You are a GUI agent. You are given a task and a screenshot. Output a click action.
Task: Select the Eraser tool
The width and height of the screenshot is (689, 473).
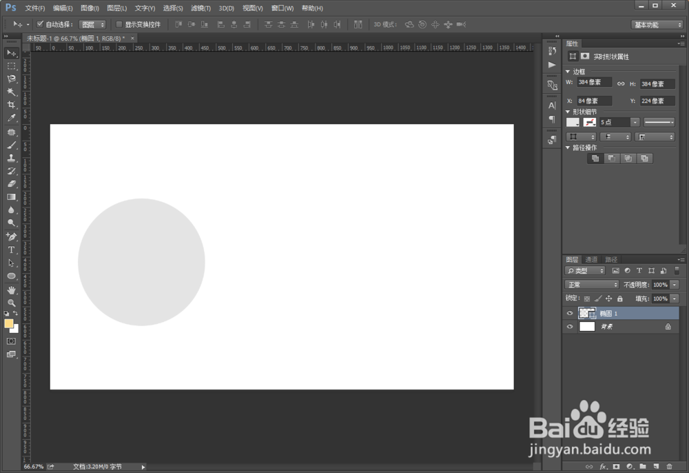point(12,183)
